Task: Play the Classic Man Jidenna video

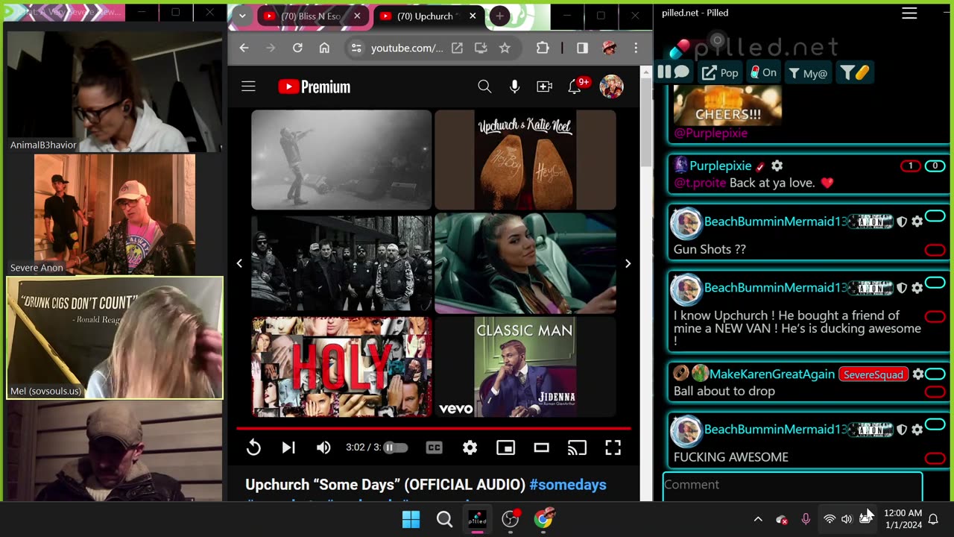Action: 525,366
